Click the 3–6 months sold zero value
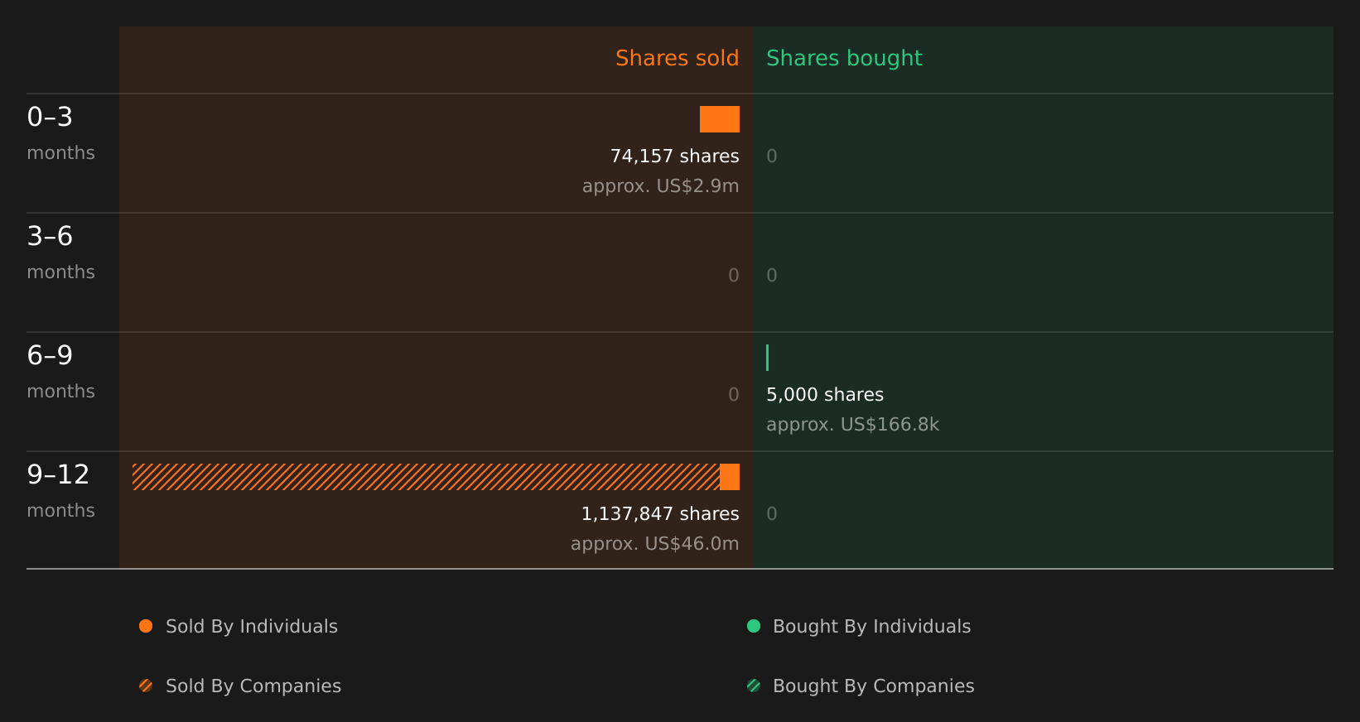The height and width of the screenshot is (722, 1360). click(734, 276)
